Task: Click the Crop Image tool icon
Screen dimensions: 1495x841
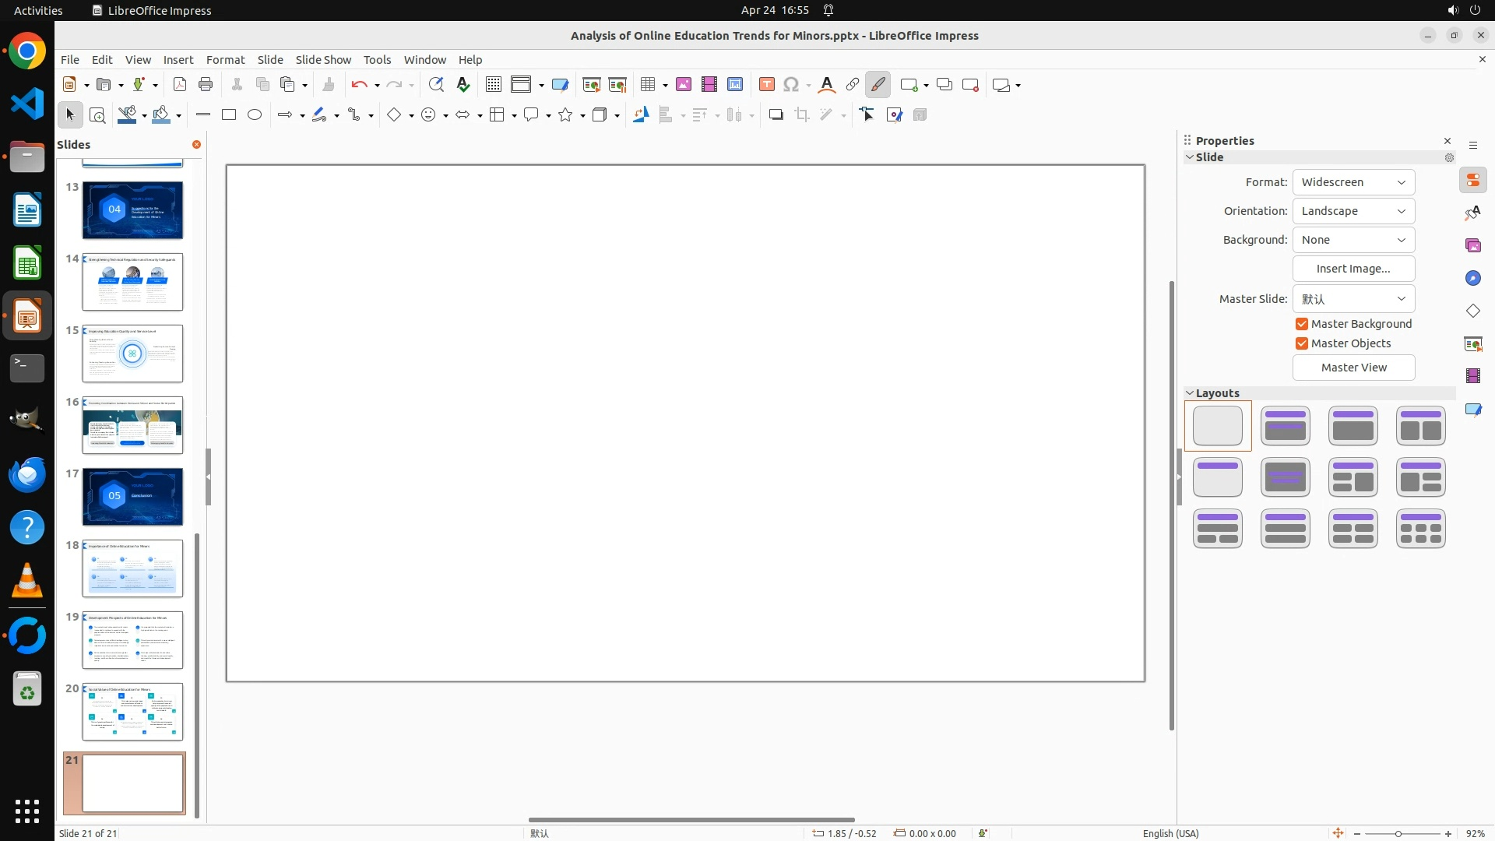Action: coord(802,115)
